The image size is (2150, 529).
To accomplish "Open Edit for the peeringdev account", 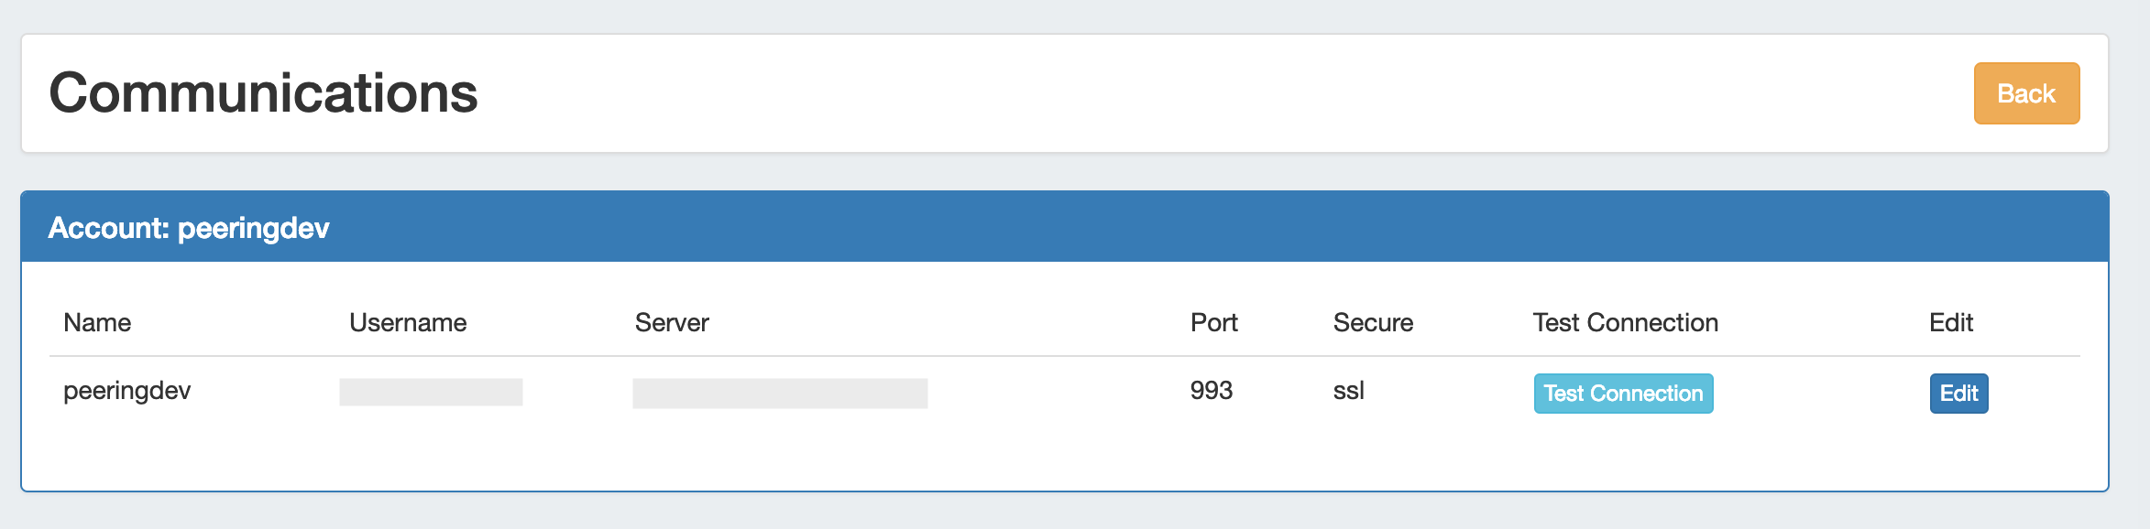I will click(x=1958, y=394).
